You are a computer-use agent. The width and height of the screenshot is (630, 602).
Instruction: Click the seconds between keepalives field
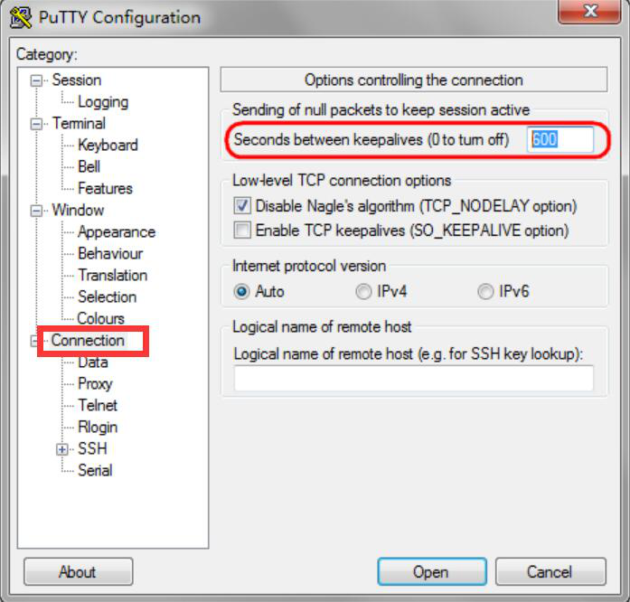click(560, 139)
